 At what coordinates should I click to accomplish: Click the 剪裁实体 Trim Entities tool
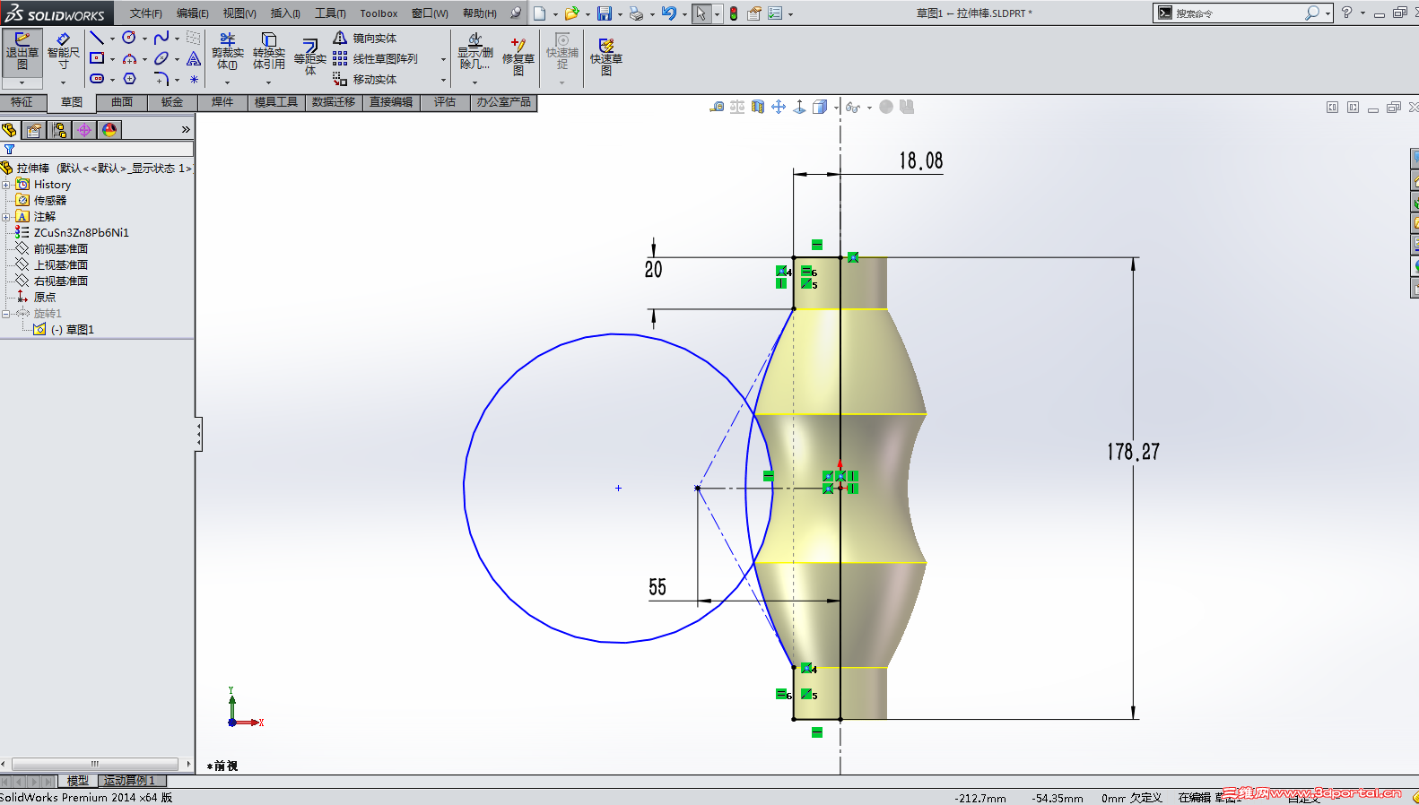click(x=228, y=52)
